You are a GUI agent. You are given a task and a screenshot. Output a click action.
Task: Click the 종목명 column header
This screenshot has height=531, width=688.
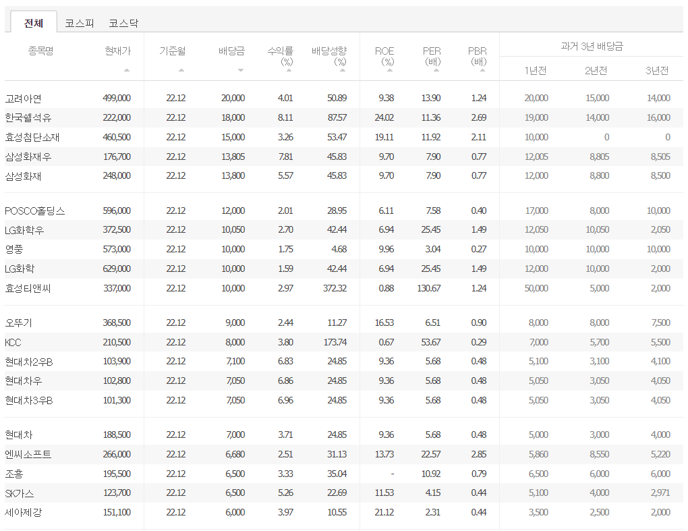click(40, 51)
